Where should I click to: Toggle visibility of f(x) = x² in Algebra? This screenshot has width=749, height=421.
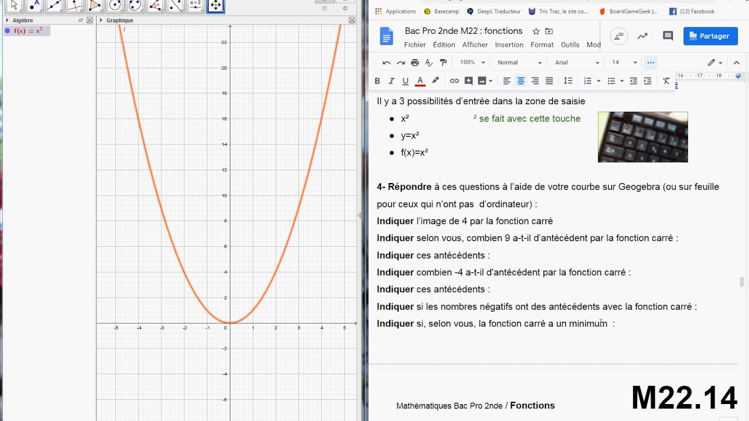(7, 31)
